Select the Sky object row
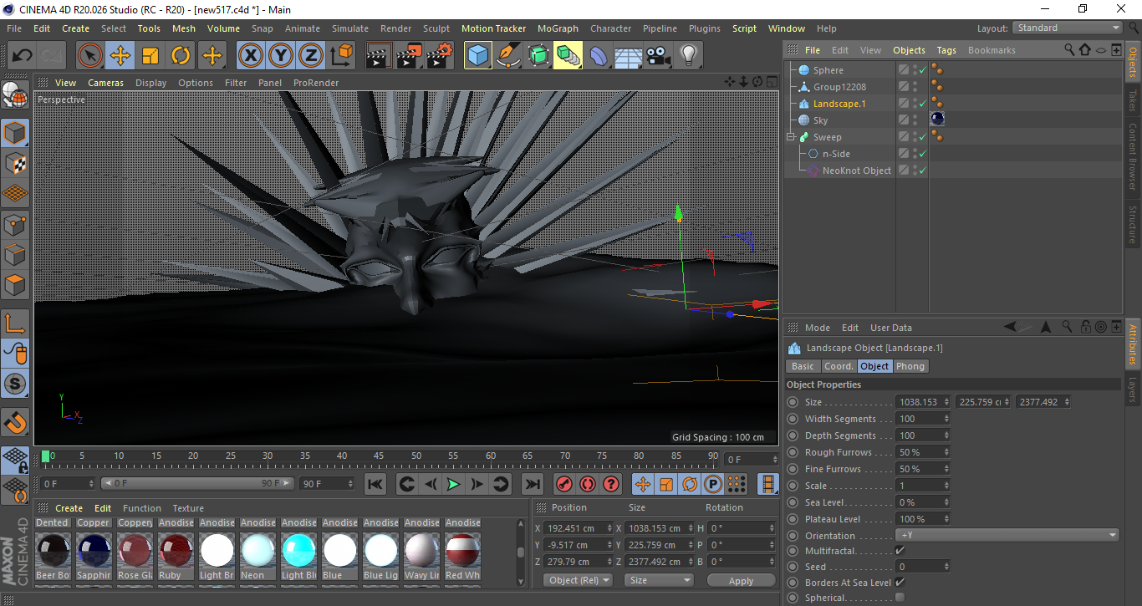Image resolution: width=1142 pixels, height=606 pixels. [820, 120]
